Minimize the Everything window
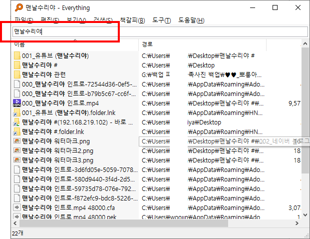Viewport: 310px width, 239px height. point(253,7)
